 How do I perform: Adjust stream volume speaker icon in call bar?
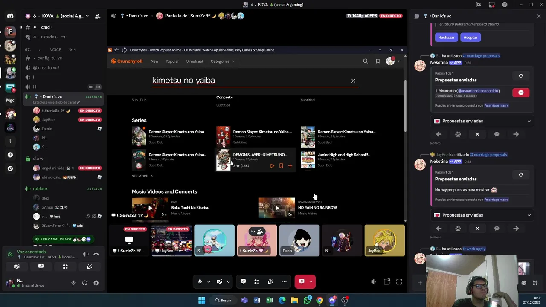pyautogui.click(x=374, y=282)
